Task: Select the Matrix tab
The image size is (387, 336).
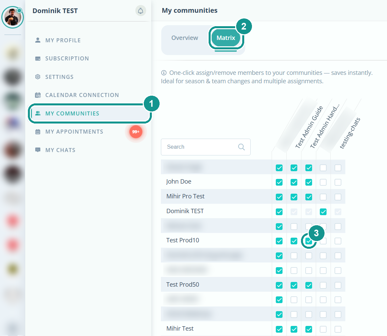Action: pyautogui.click(x=226, y=38)
